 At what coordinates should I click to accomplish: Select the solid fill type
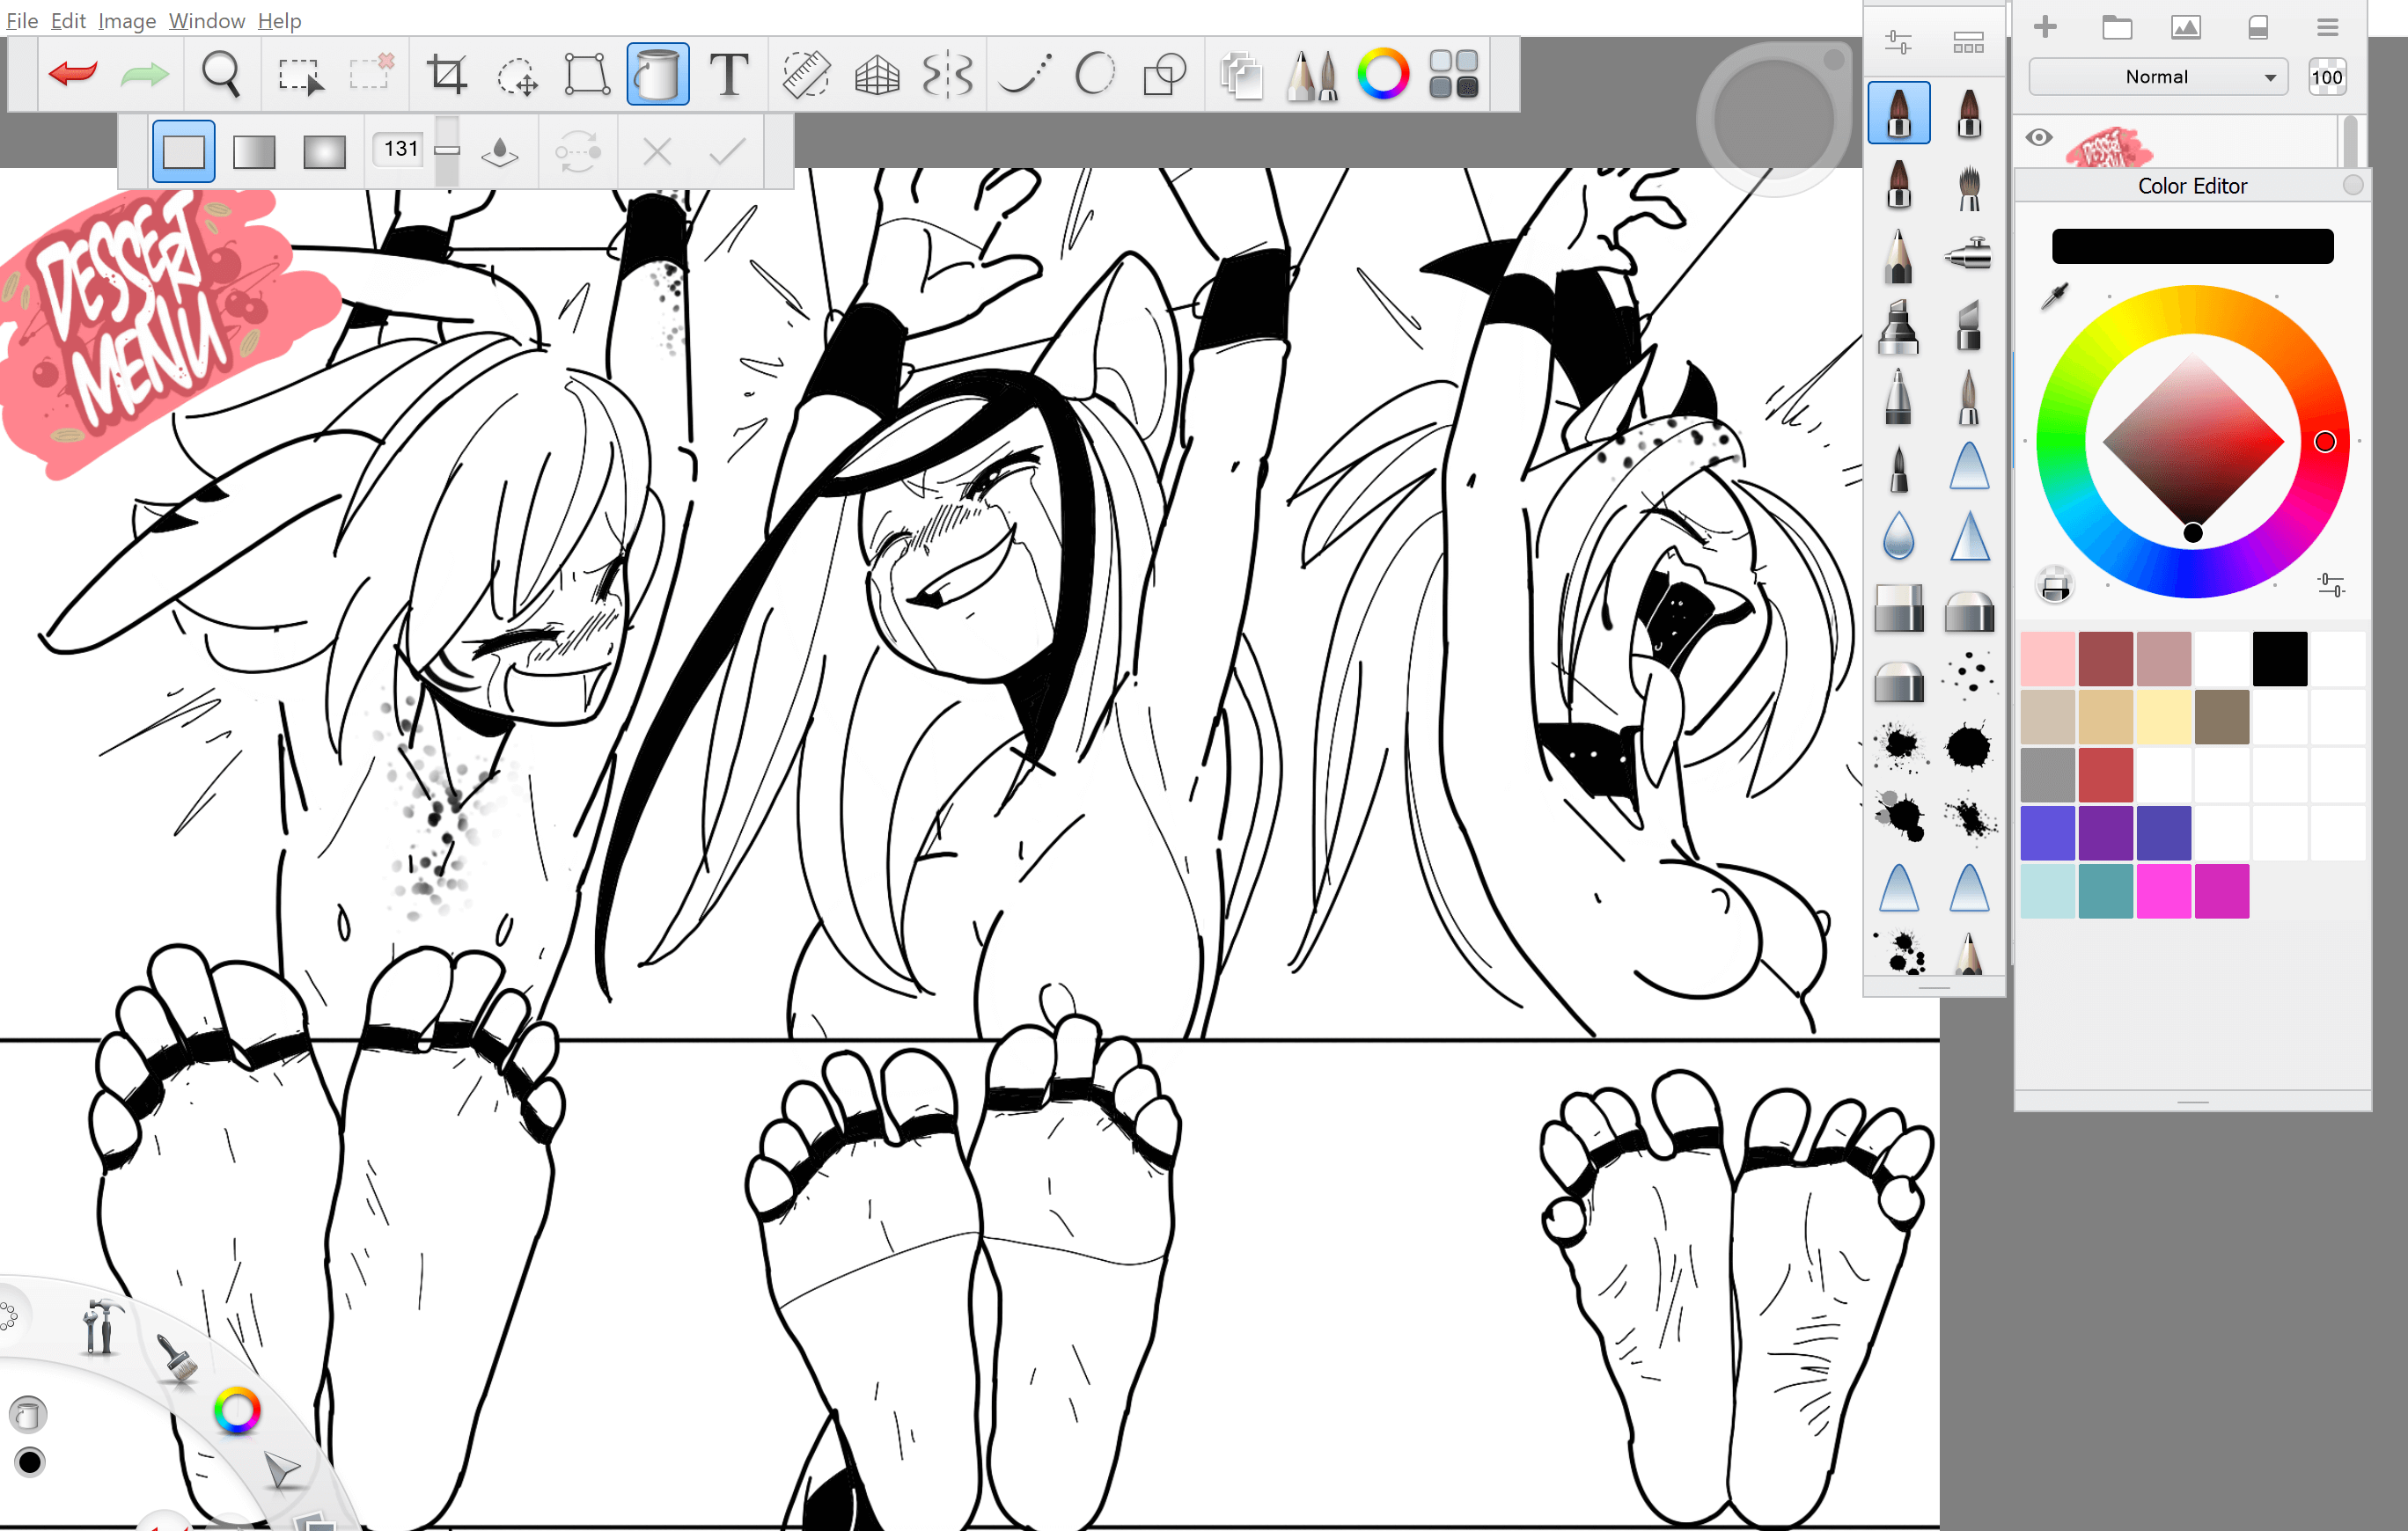(x=184, y=152)
